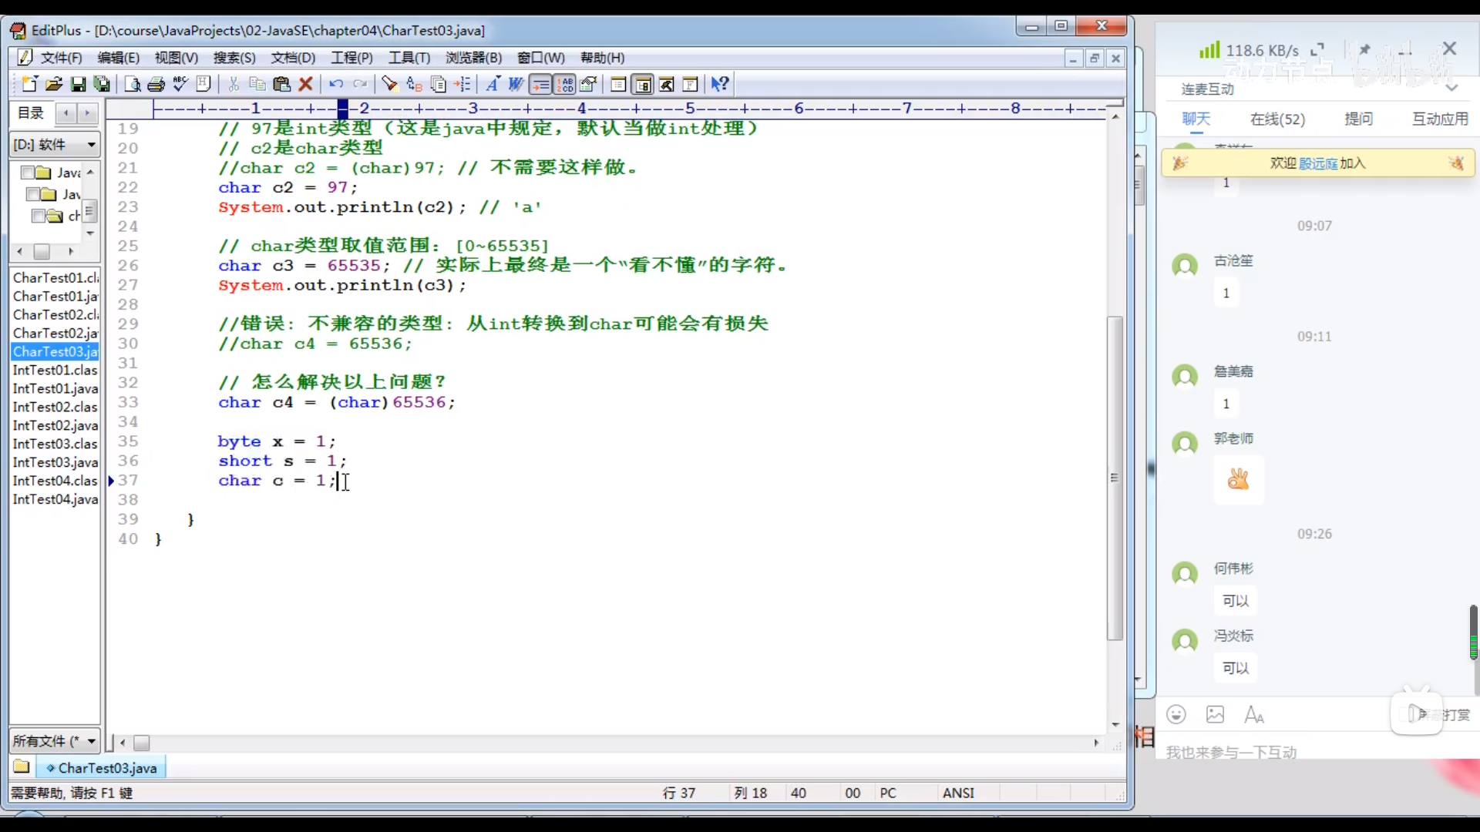The height and width of the screenshot is (832, 1480).
Task: Click the Print icon in toolbar
Action: pos(156,84)
